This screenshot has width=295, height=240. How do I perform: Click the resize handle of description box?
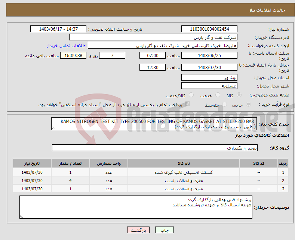coord(53,128)
